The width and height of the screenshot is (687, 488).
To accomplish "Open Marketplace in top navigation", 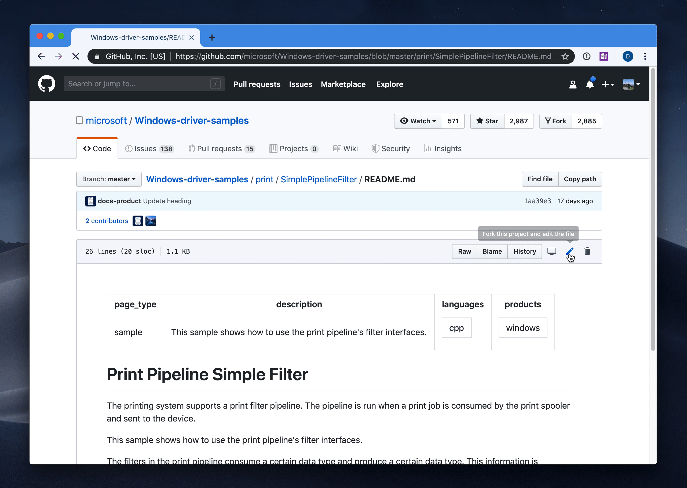I will (x=343, y=84).
